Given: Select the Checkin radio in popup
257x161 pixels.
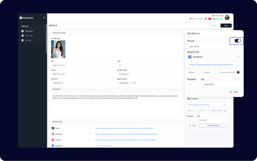Looking at the screenshot, I should click(x=215, y=72).
